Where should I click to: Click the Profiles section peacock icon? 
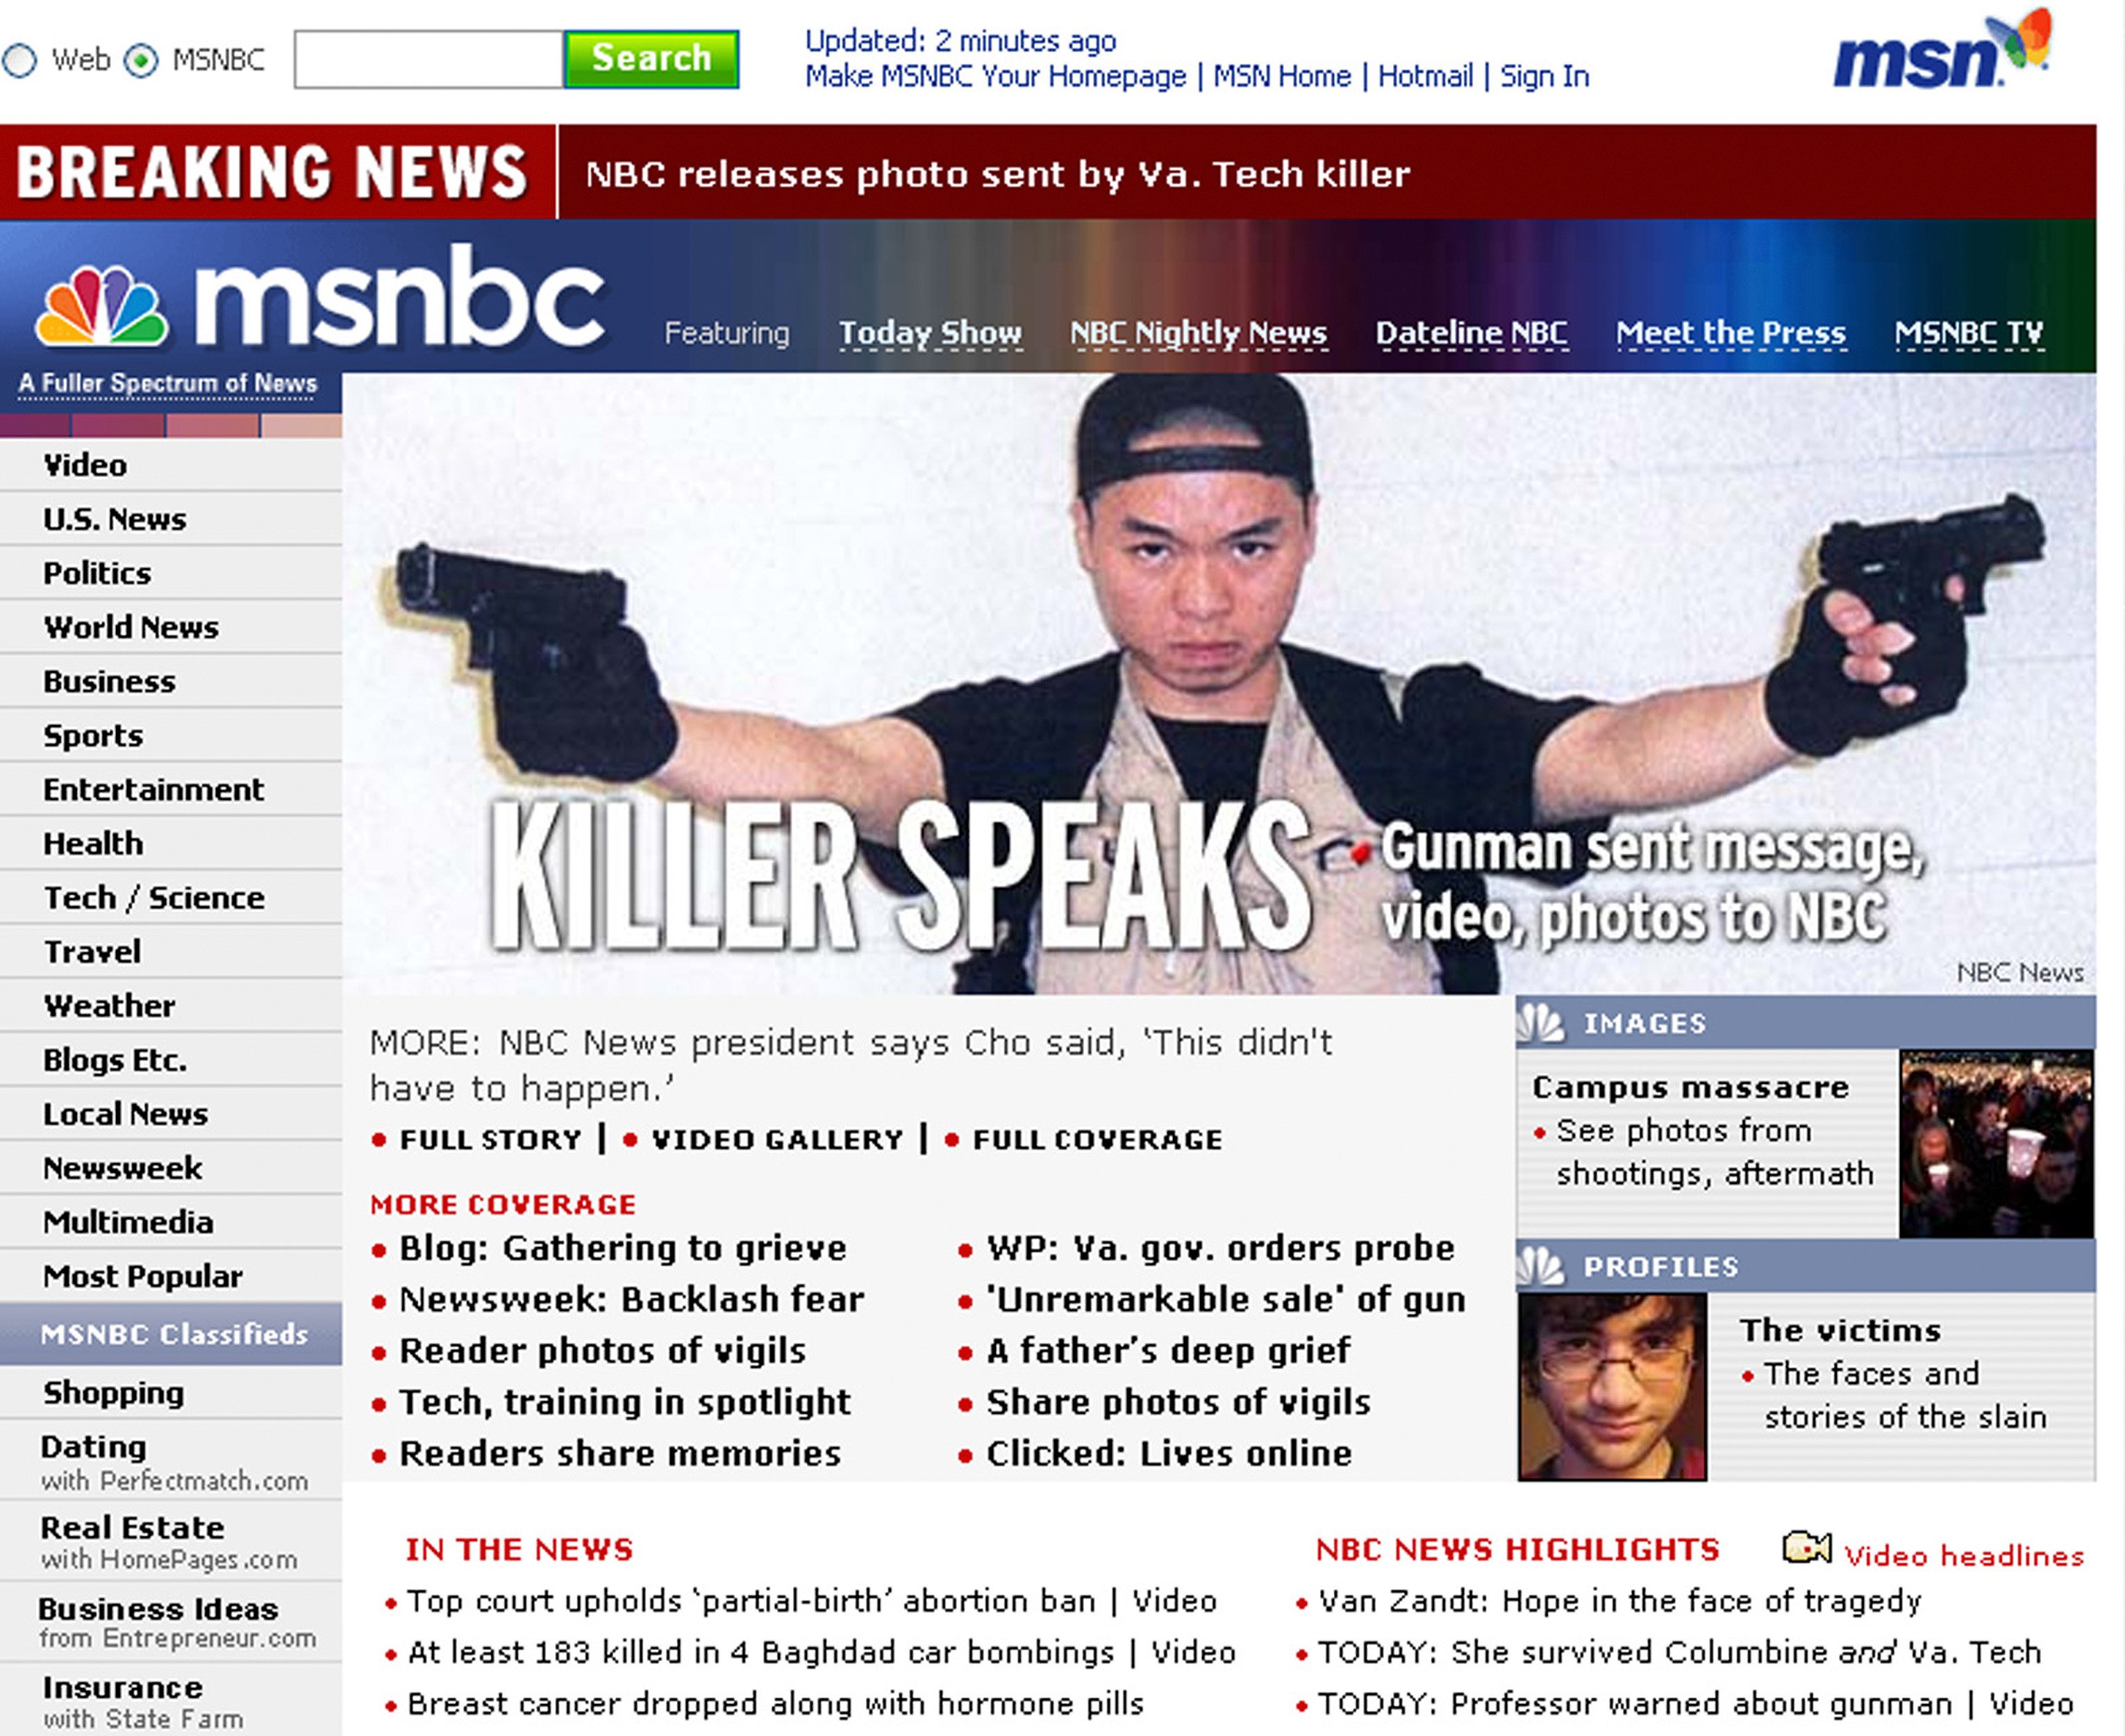[1541, 1266]
